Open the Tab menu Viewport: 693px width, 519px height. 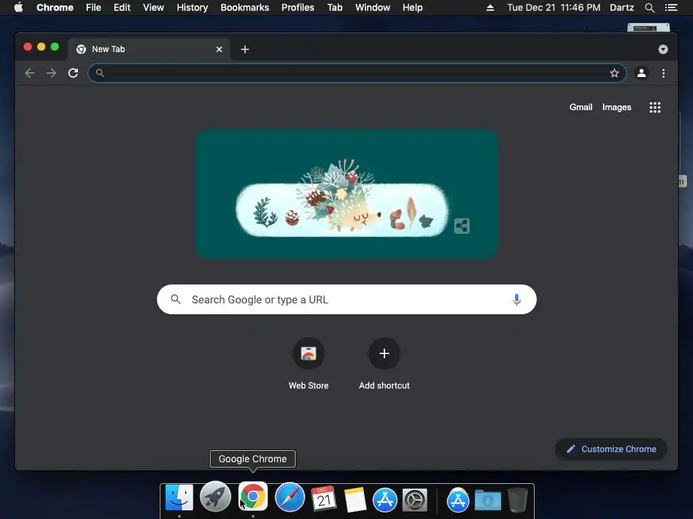pyautogui.click(x=335, y=7)
